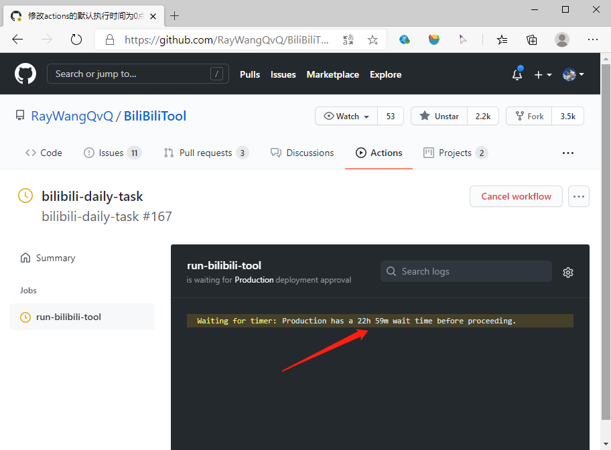Open log settings gear icon
Image resolution: width=611 pixels, height=450 pixels.
pos(568,272)
